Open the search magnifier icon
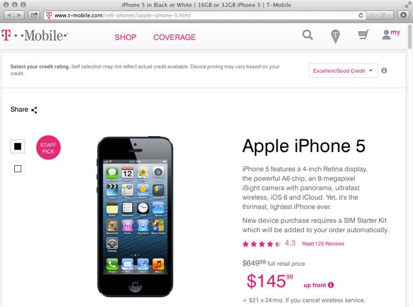This screenshot has width=413, height=307. [x=307, y=35]
